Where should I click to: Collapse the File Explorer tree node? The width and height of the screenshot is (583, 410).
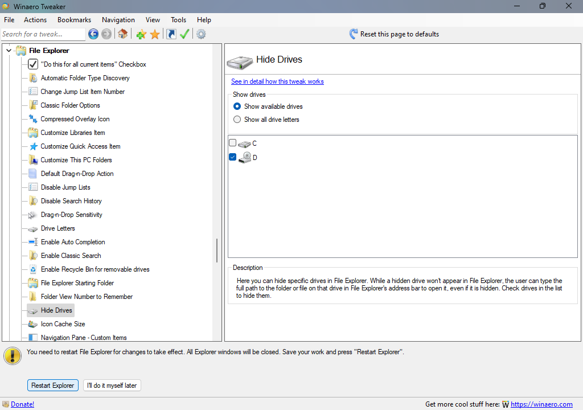tap(9, 50)
